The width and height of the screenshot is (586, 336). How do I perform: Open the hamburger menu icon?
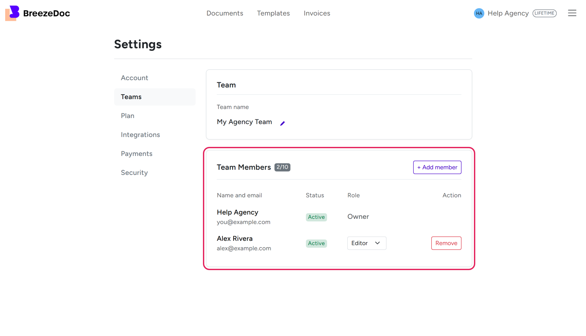572,13
